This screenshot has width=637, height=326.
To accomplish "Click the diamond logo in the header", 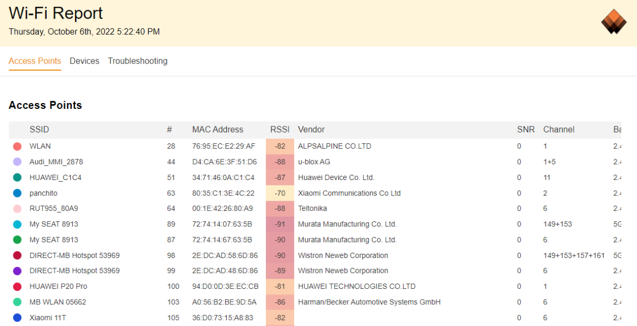I will [614, 22].
